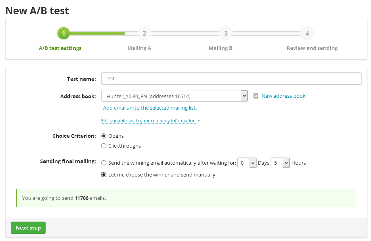Click step 2 circle in wizard
The height and width of the screenshot is (241, 371).
click(x=144, y=33)
